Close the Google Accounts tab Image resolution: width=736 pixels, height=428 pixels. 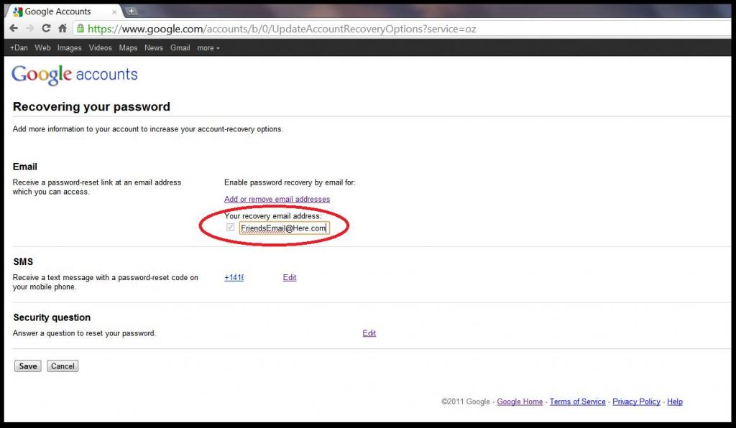tap(114, 11)
